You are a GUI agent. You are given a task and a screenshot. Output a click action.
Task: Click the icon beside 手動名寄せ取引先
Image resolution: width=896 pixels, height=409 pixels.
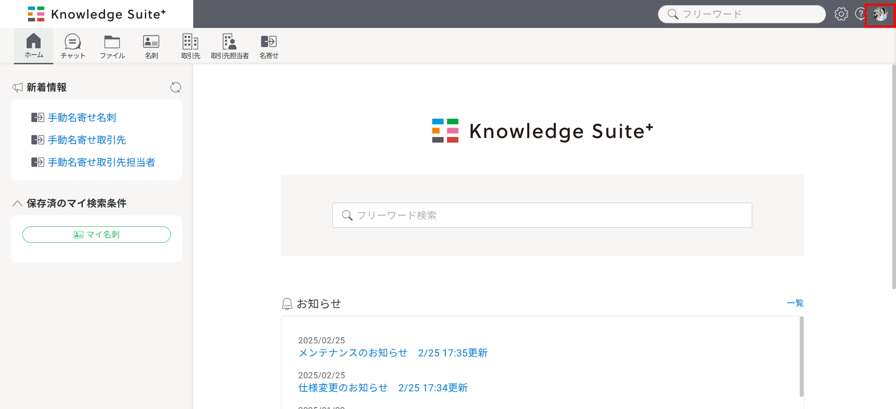pos(37,140)
